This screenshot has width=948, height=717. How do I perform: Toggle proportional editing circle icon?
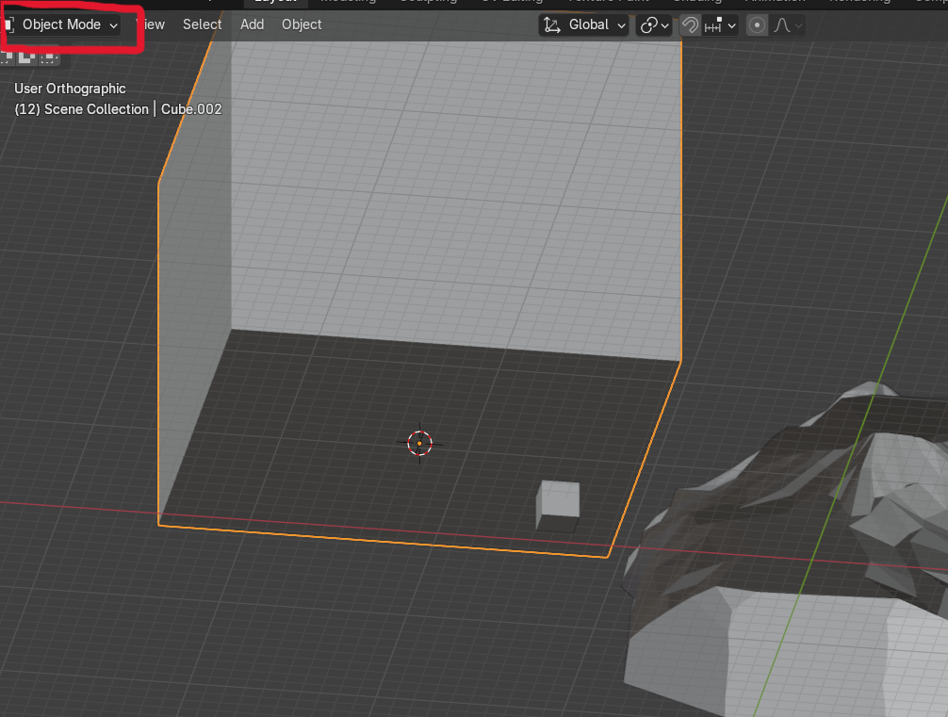coord(757,25)
